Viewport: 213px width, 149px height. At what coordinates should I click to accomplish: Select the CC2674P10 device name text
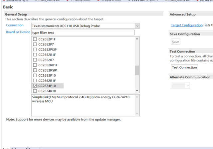[x=47, y=86]
